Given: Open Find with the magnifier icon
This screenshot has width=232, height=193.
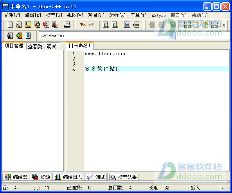Looking at the screenshot, I should [x=106, y=25].
